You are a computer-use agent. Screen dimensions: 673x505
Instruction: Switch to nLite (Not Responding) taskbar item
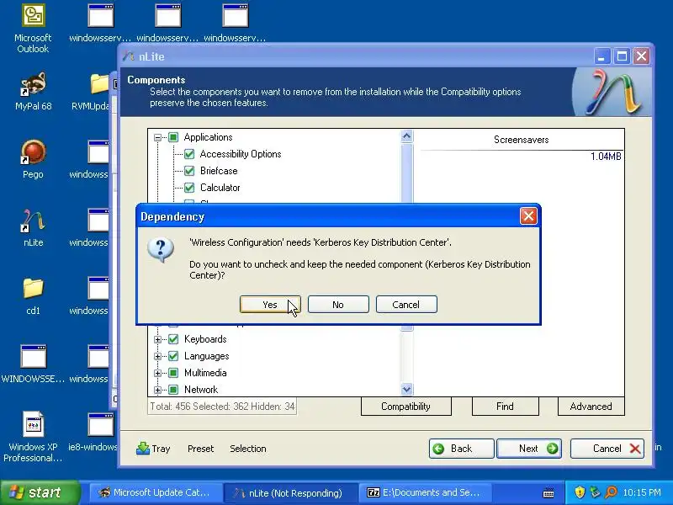(x=290, y=492)
